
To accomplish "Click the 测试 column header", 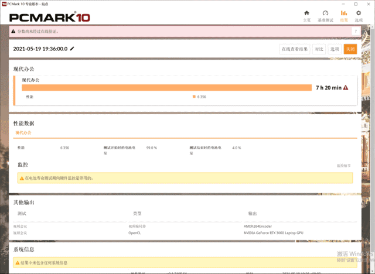I will pos(22,214).
